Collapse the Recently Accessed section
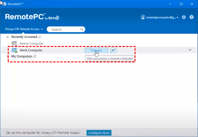Viewport: 198px width, 137px height. [x=7, y=37]
